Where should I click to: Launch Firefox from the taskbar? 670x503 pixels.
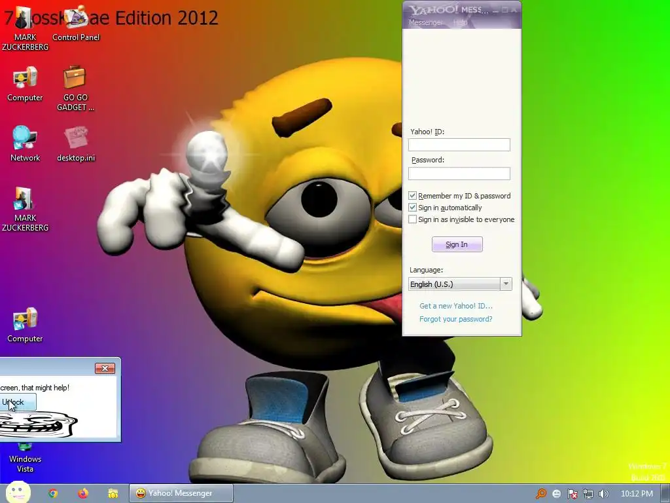[83, 493]
